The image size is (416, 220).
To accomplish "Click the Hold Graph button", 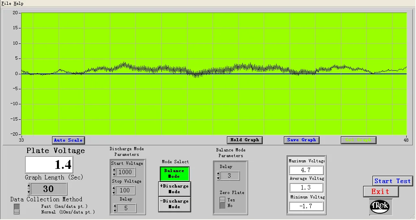I will click(244, 140).
